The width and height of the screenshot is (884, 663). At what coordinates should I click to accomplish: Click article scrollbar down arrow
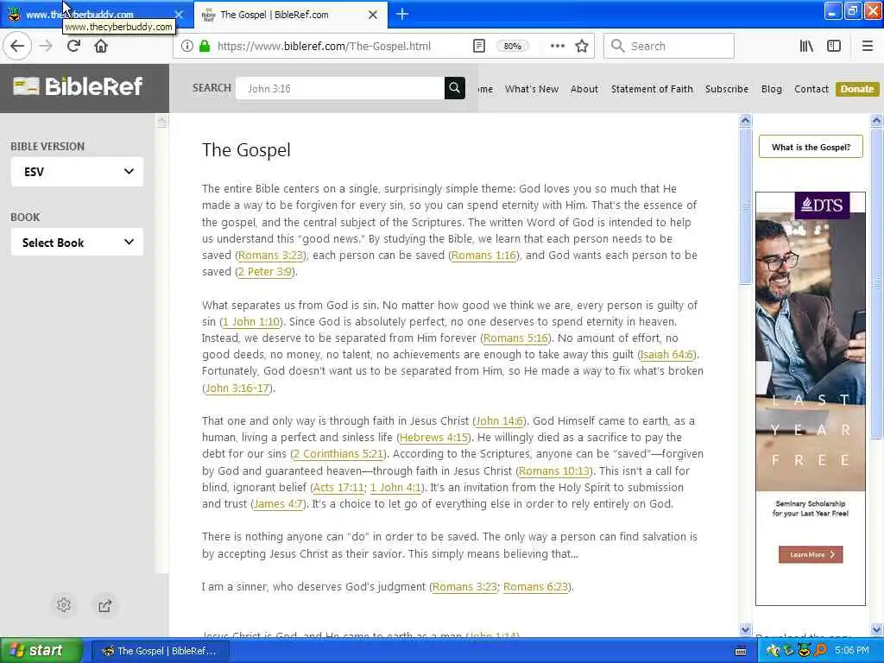click(745, 629)
